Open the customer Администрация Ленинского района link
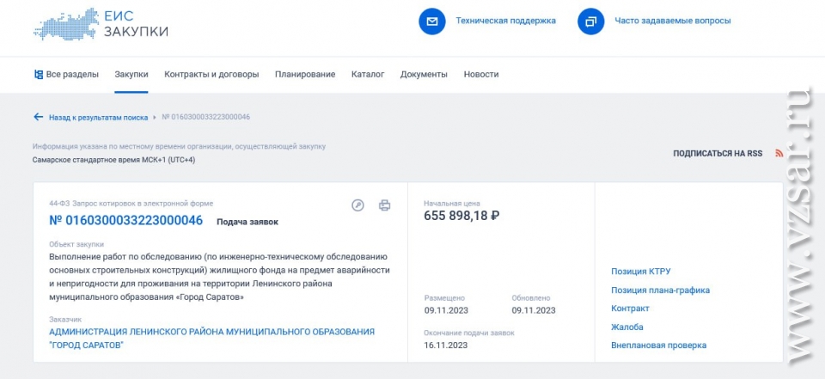This screenshot has width=825, height=379. point(212,339)
